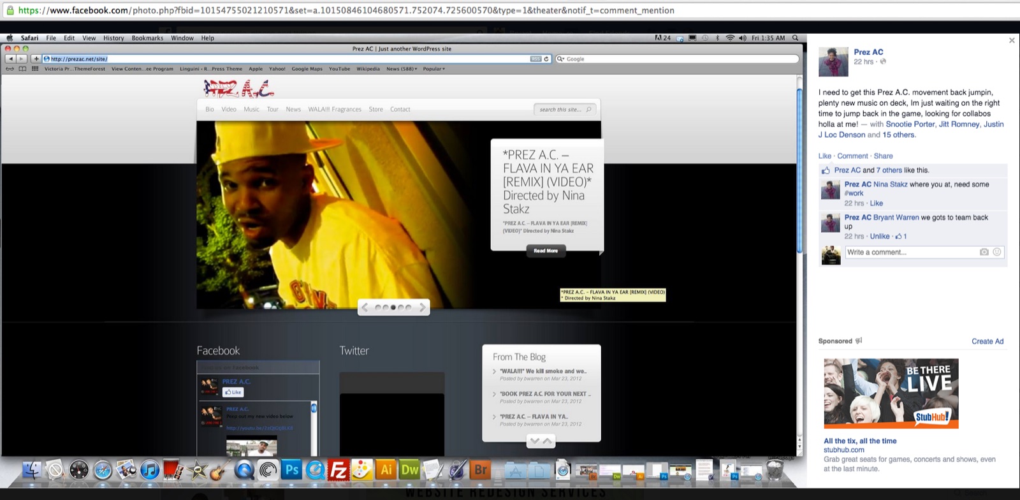Launch iMovie star icon in Dock
Image resolution: width=1020 pixels, height=500 pixels.
point(198,471)
